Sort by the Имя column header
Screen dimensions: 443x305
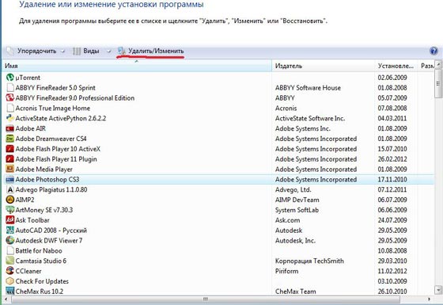tap(137, 66)
